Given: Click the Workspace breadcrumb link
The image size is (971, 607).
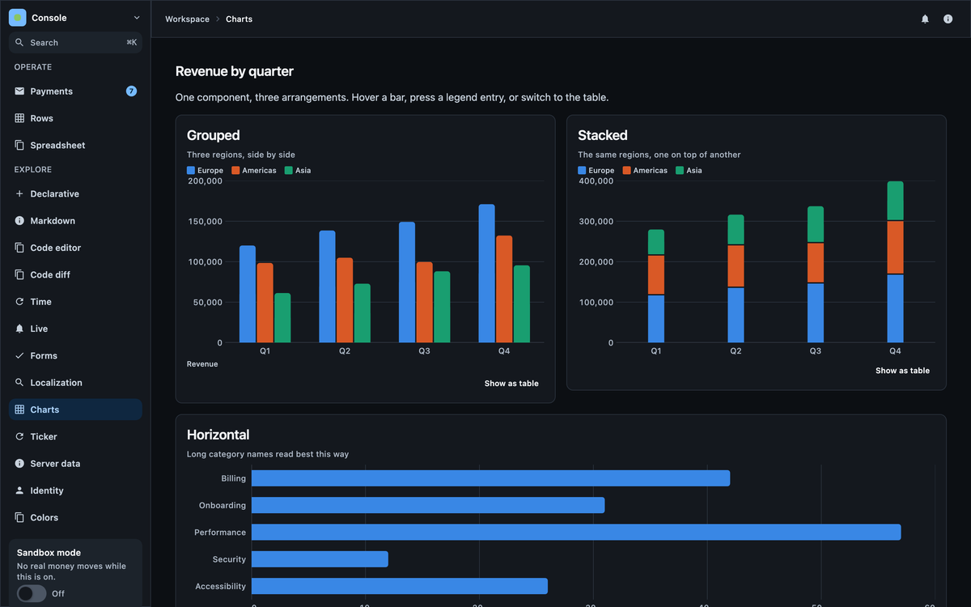Looking at the screenshot, I should click(x=187, y=19).
